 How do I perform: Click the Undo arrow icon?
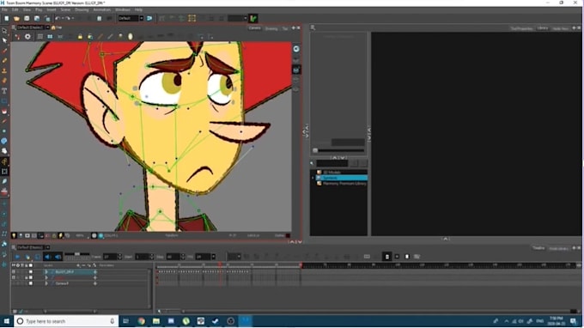pos(58,18)
